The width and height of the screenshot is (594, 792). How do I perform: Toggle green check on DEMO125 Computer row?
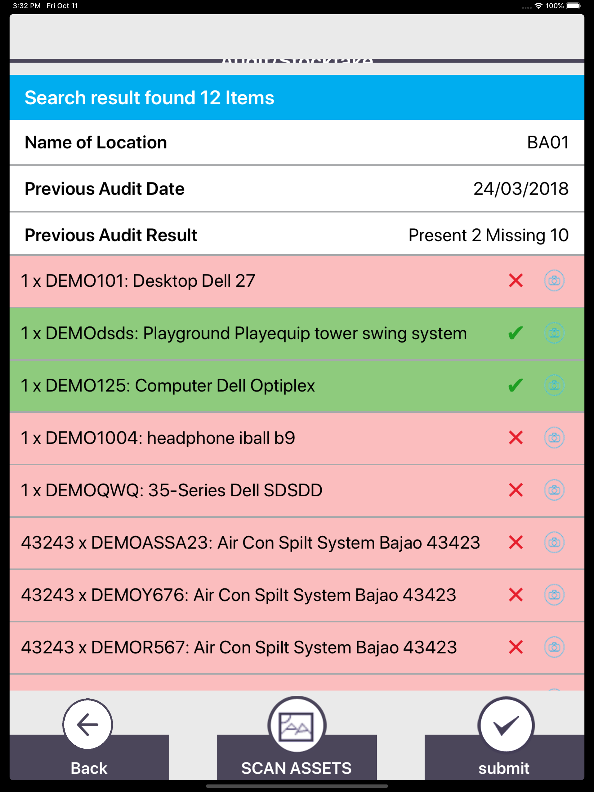pos(515,385)
